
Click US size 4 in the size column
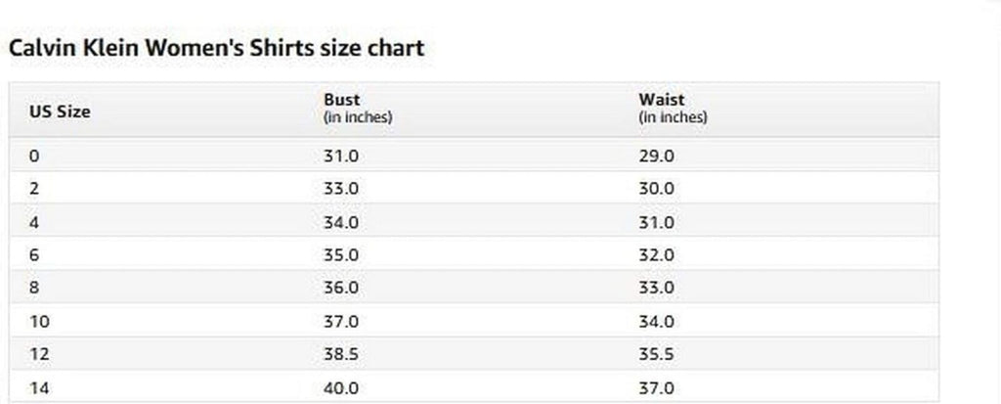(x=34, y=222)
